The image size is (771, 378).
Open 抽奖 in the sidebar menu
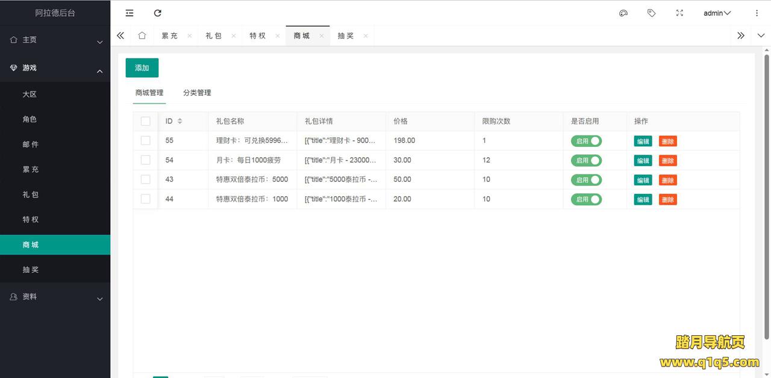click(31, 270)
